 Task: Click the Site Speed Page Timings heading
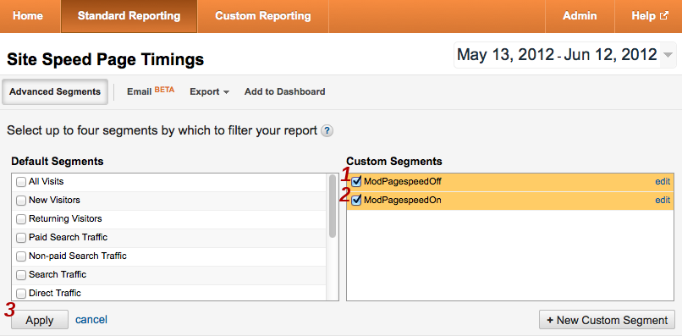point(106,59)
